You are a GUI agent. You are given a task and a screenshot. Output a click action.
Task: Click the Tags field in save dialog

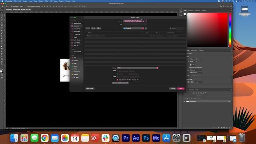click(135, 24)
